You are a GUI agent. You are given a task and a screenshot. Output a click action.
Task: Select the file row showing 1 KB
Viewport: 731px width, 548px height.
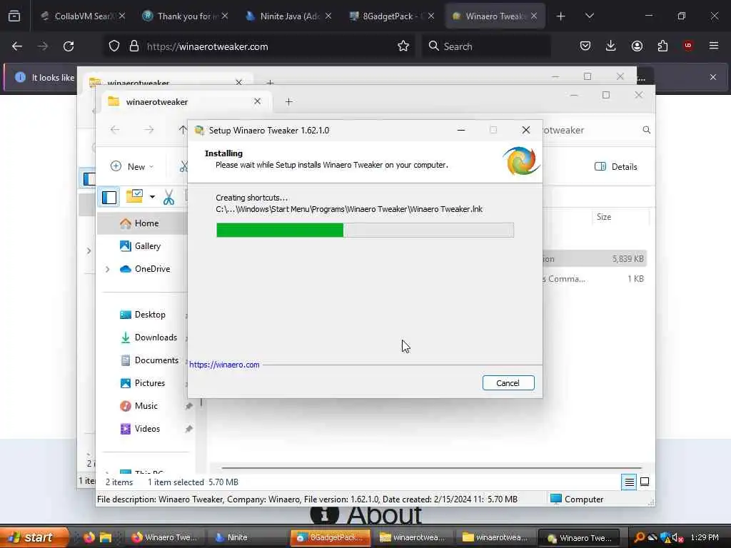coord(595,279)
